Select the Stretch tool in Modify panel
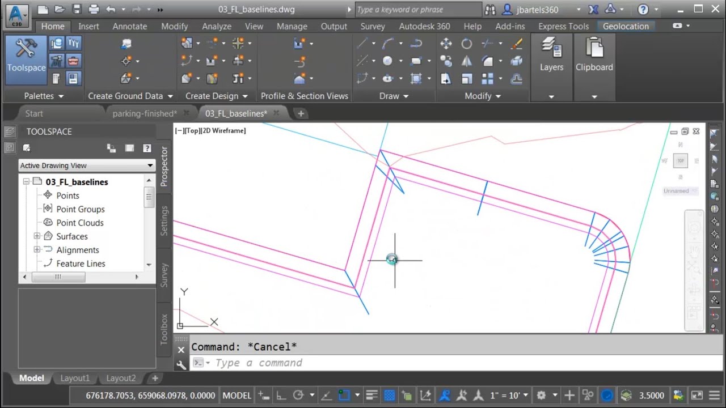Viewport: 726px width, 408px height. click(446, 79)
